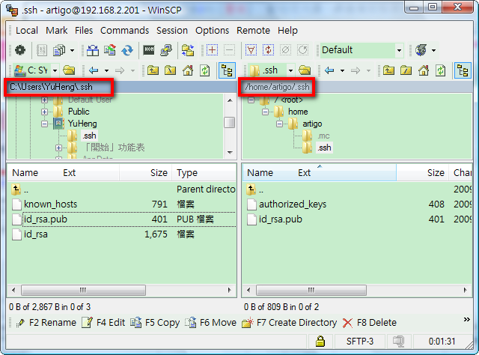
Task: Open the local drive C: dropdown
Action: click(55, 70)
